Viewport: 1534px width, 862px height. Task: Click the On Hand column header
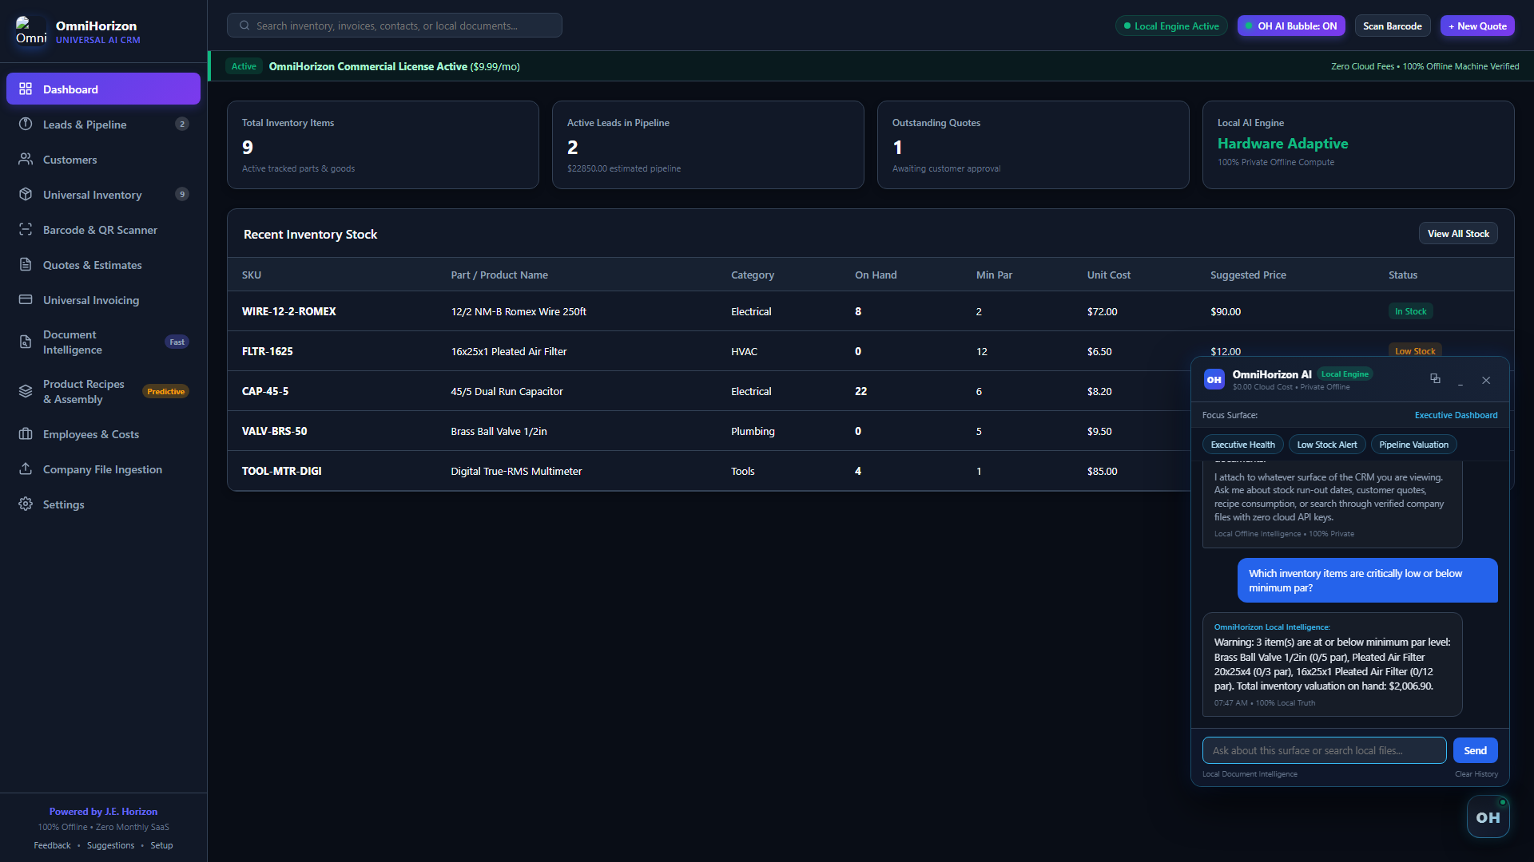click(876, 275)
